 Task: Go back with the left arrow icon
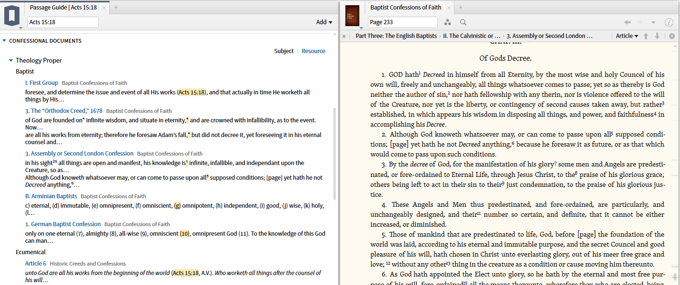[x=627, y=22]
